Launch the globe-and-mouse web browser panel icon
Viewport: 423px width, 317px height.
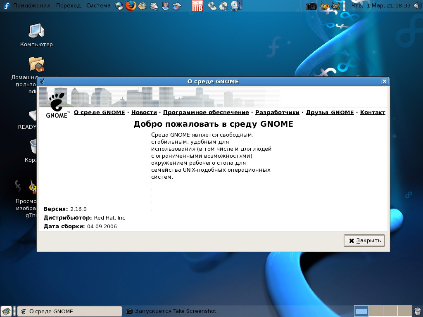[x=119, y=6]
